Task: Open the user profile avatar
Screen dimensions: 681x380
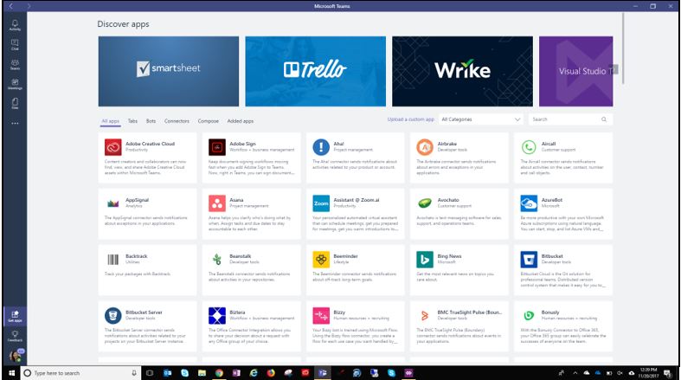Action: click(16, 356)
